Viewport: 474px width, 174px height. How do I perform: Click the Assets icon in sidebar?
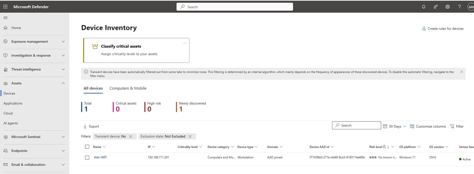pyautogui.click(x=5, y=83)
